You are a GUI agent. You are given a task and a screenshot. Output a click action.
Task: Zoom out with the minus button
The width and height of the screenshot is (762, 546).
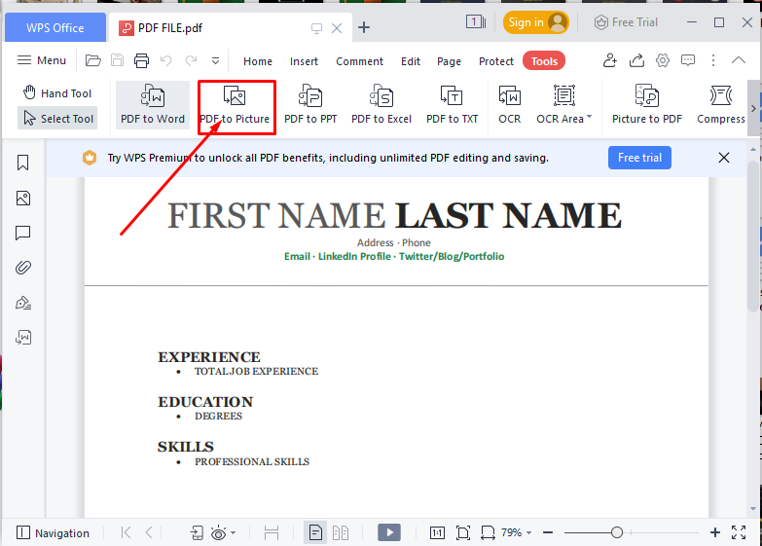pos(548,532)
